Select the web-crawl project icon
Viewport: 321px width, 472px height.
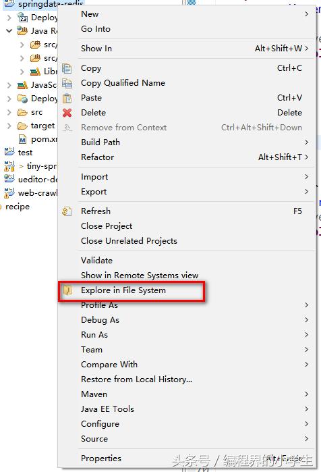[9, 192]
